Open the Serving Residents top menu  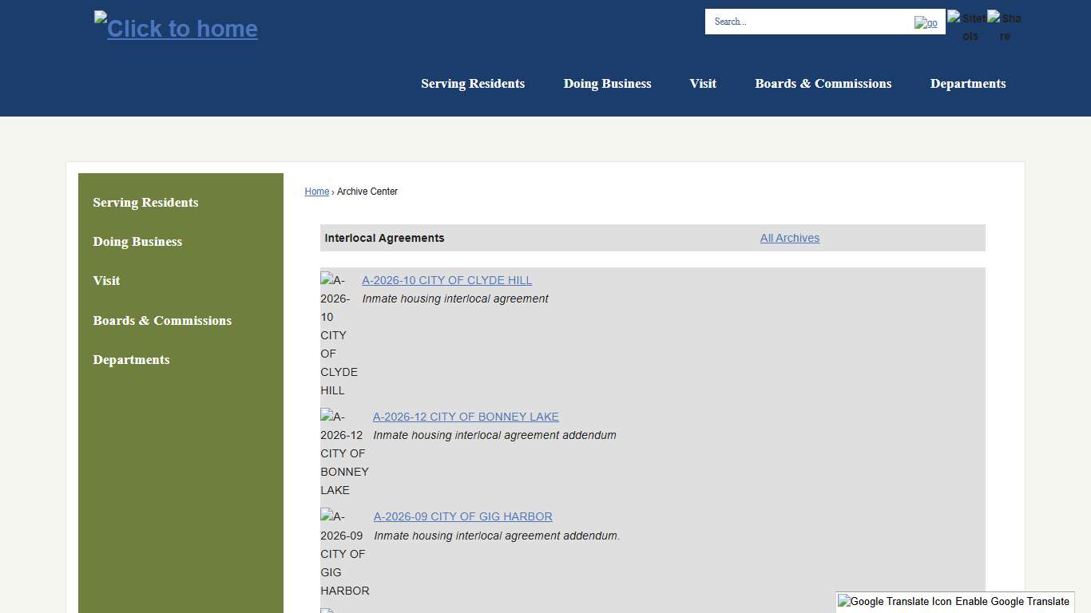pyautogui.click(x=473, y=83)
